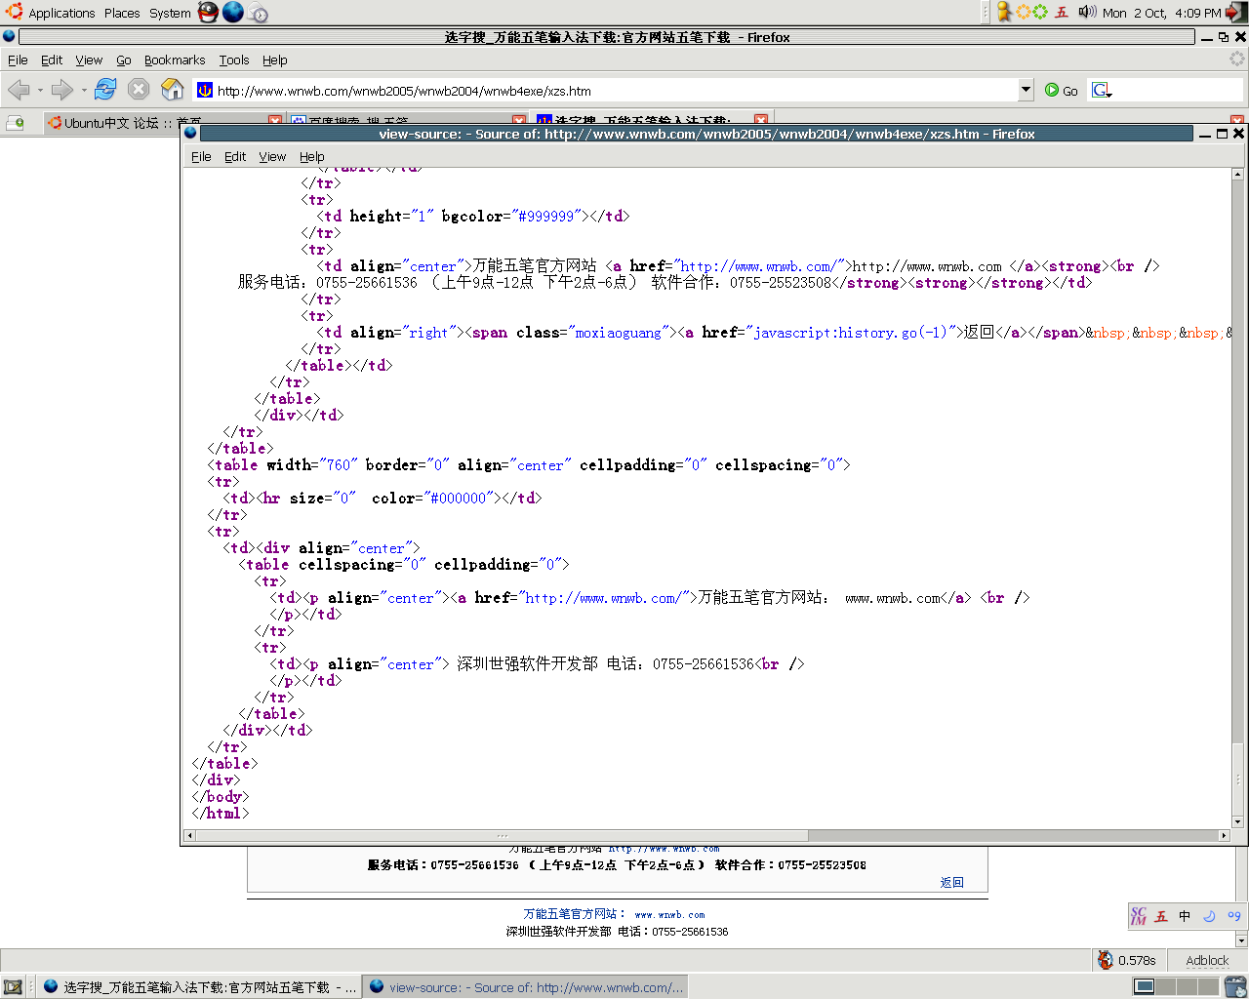Launch QQ penguin icon in top panel
The width and height of the screenshot is (1249, 999).
(208, 12)
